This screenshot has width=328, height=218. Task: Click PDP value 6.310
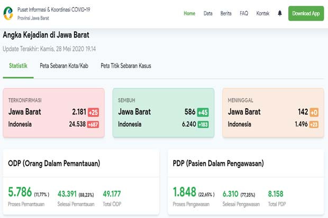pyautogui.click(x=230, y=194)
